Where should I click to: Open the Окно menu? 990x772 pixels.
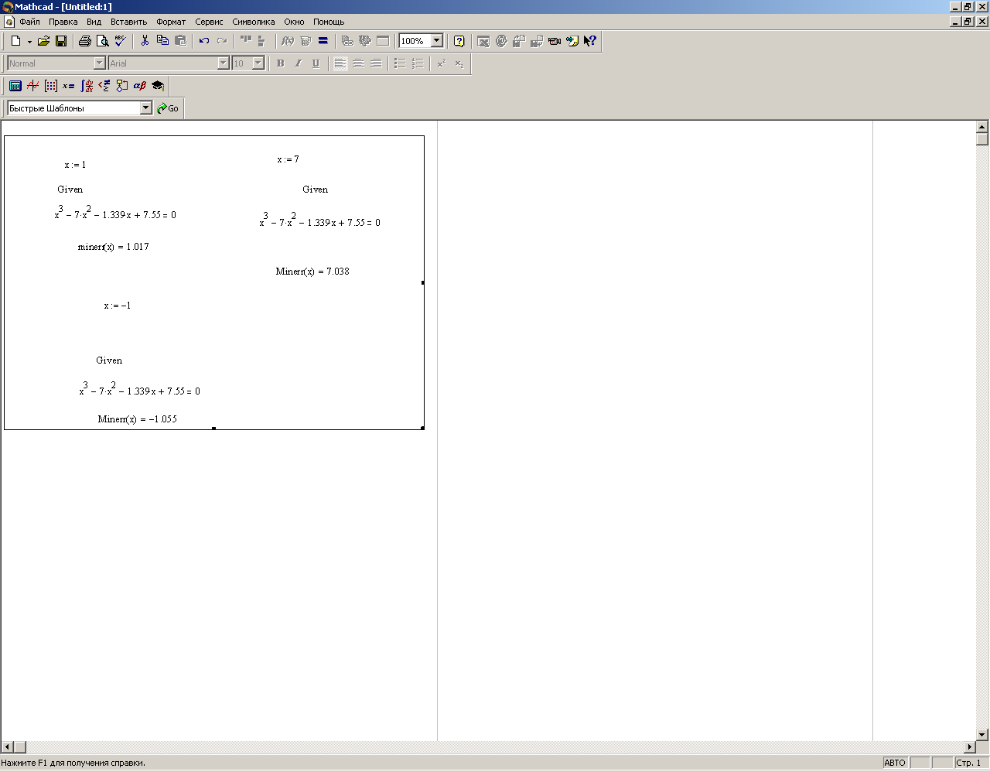coord(294,22)
